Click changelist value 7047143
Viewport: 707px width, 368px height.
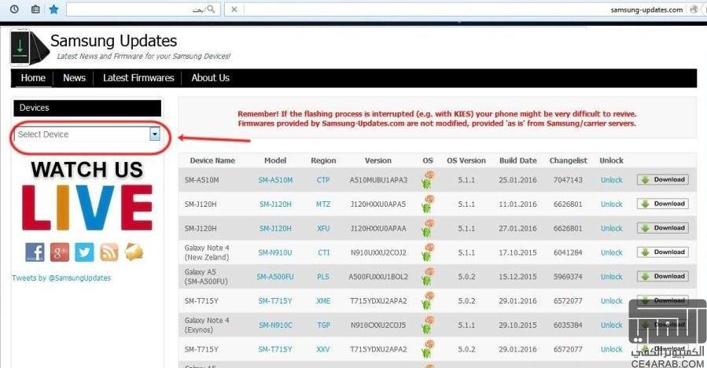point(568,180)
